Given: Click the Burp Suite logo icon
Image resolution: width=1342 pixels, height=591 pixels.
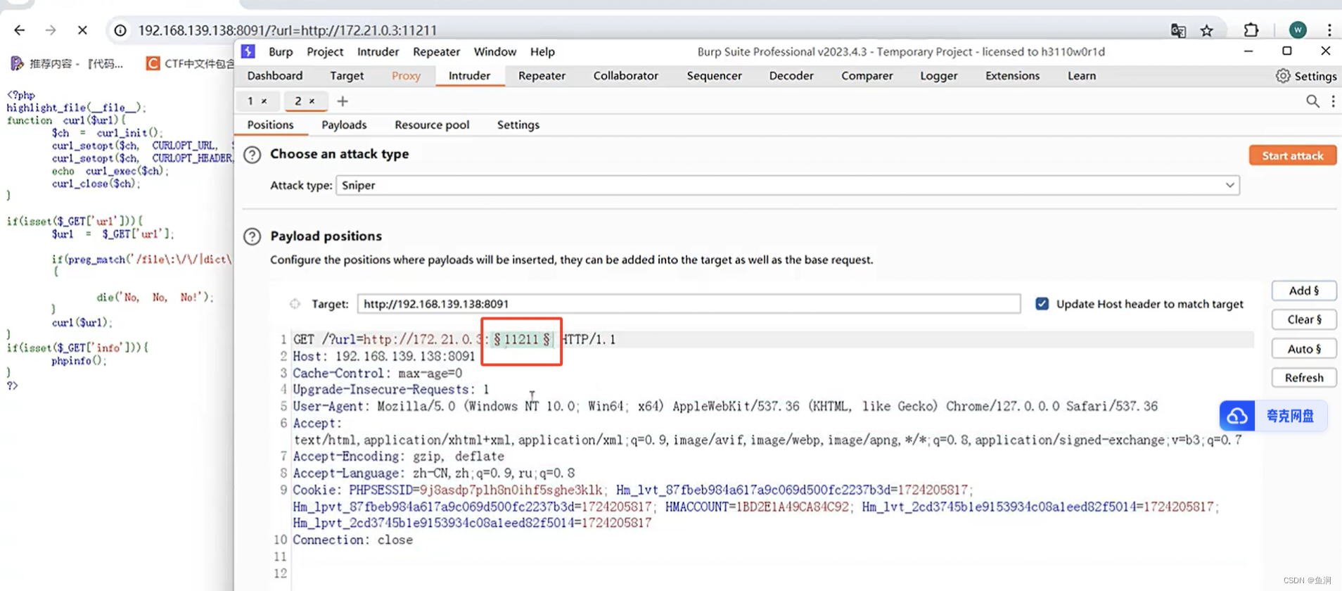Looking at the screenshot, I should pos(248,51).
